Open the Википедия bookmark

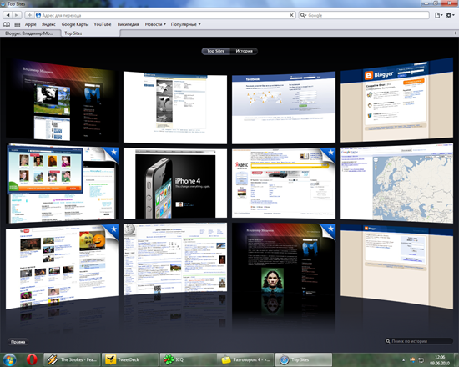128,24
